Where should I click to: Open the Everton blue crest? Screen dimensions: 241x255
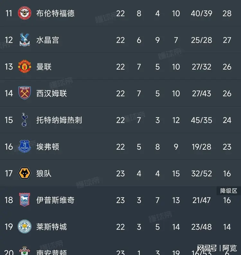pos(24,146)
